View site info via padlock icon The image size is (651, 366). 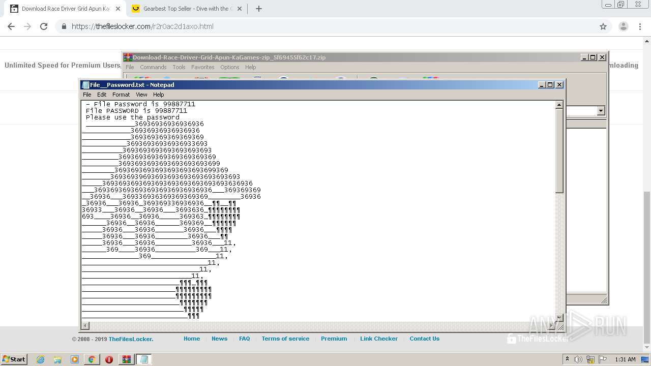coord(64,26)
